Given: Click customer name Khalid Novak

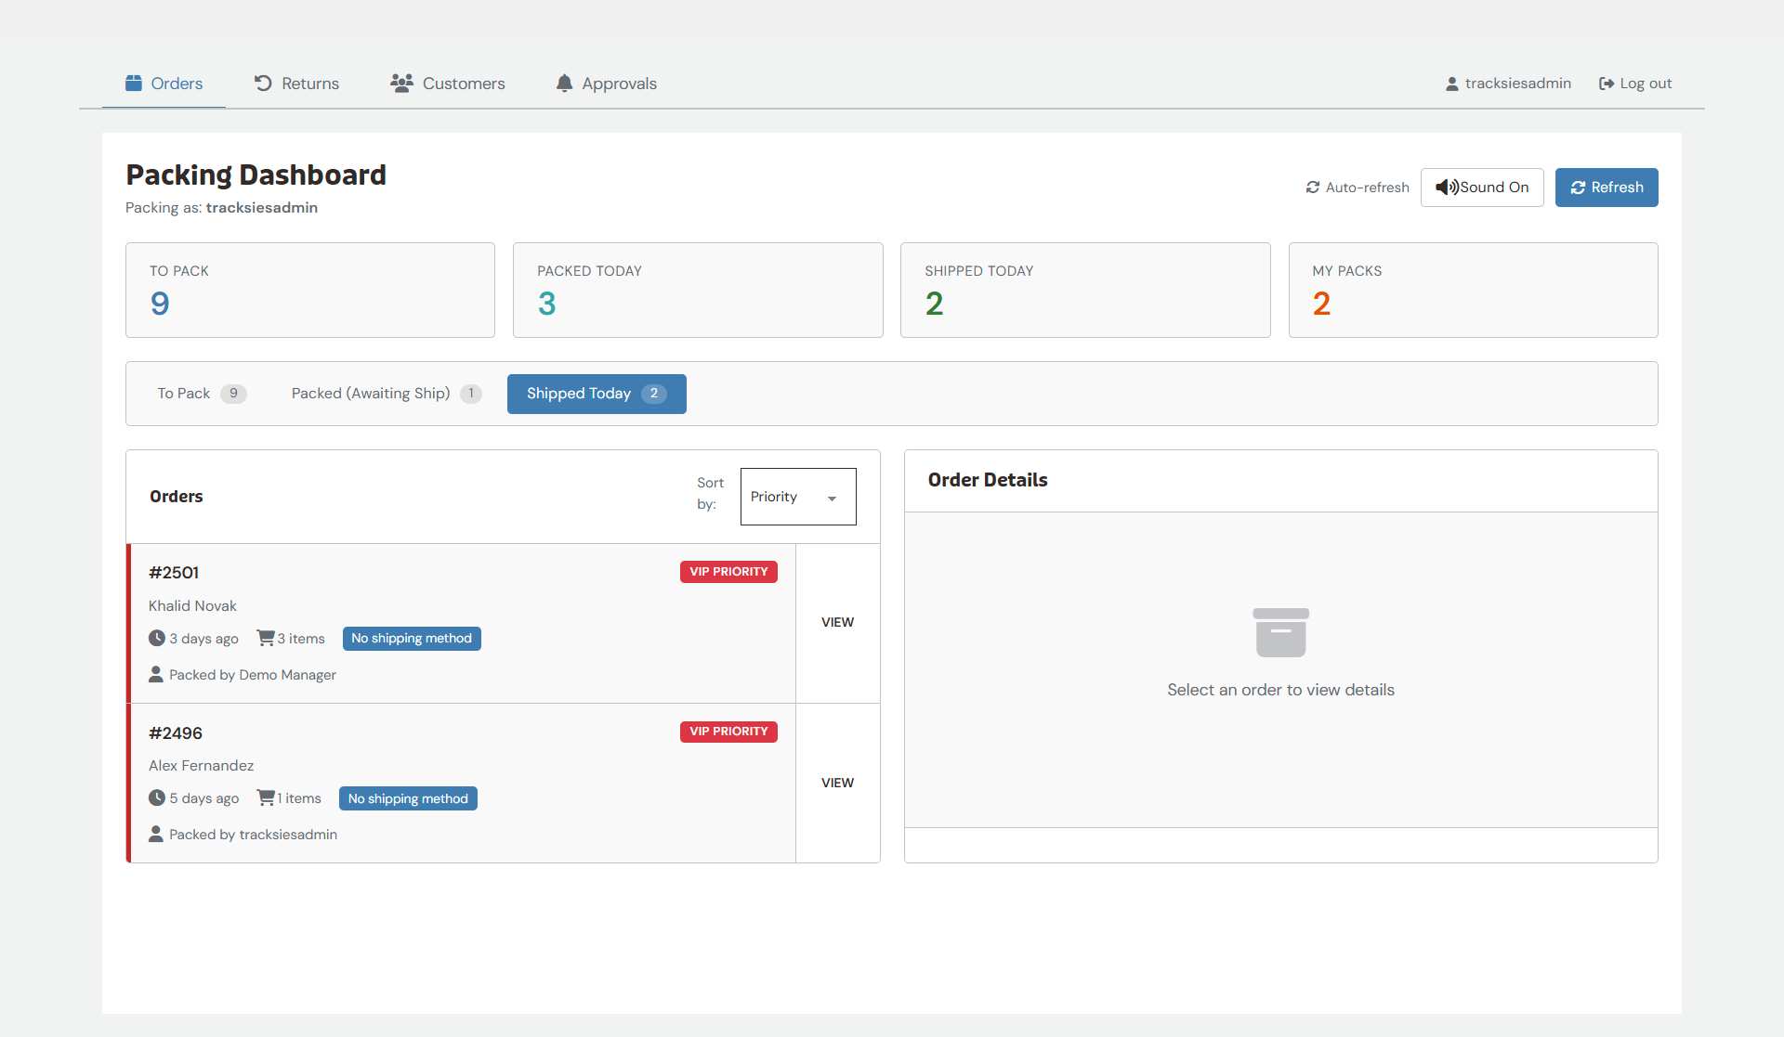Looking at the screenshot, I should coord(192,606).
